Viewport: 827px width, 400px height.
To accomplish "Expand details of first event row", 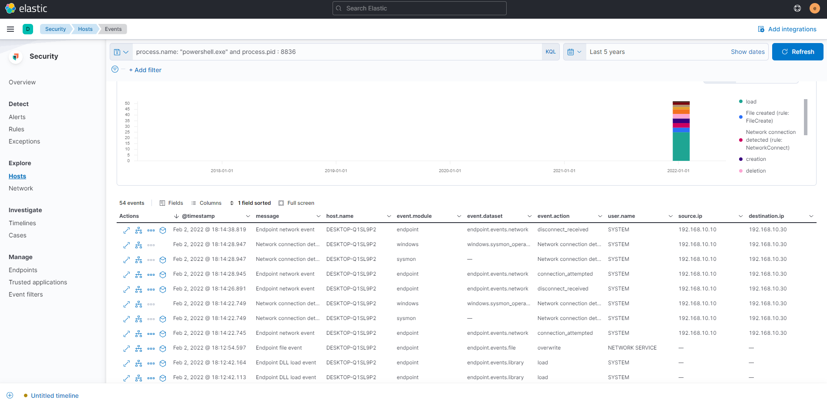I will pos(127,230).
